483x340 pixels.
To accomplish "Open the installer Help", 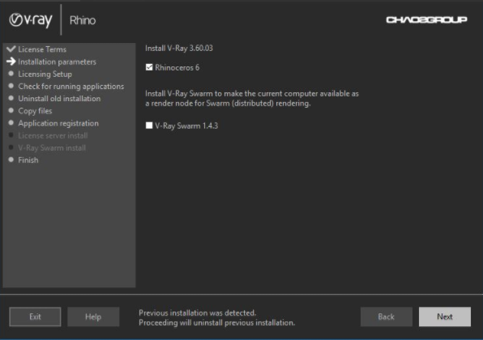I will (x=93, y=317).
